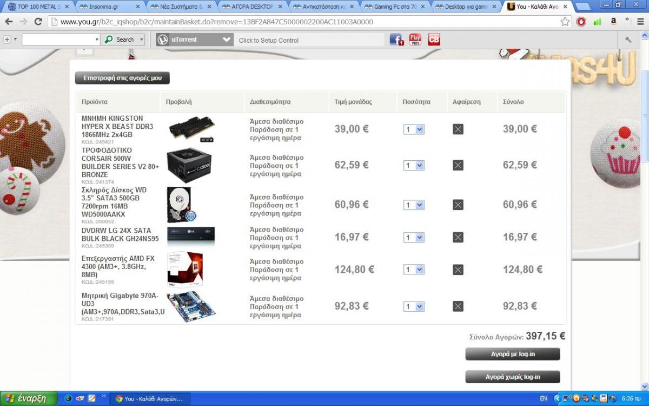The image size is (649, 406).
Task: Open LG DVDRW drive thumbnail
Action: 191,236
